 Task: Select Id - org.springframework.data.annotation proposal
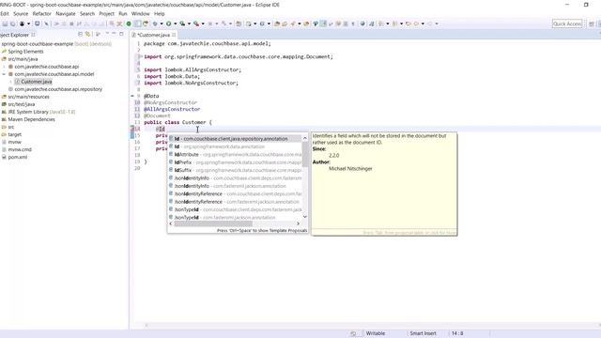235,146
